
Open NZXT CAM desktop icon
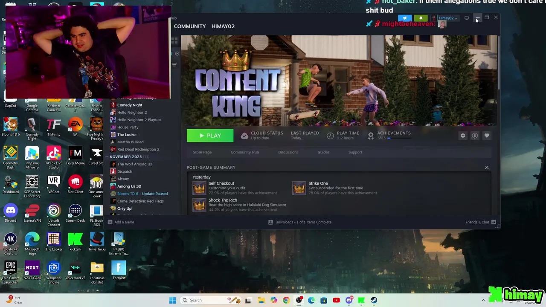coord(32,270)
